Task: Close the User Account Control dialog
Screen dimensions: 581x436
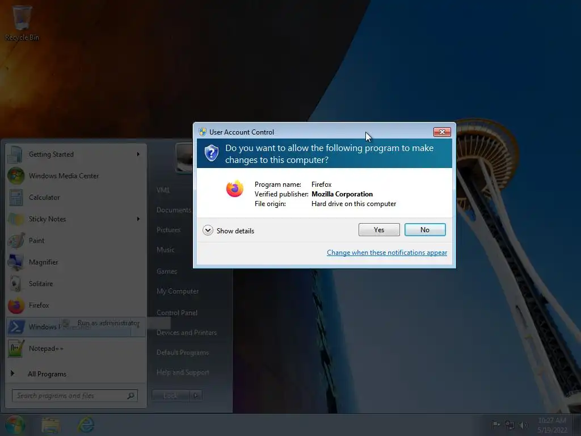Action: pyautogui.click(x=442, y=132)
